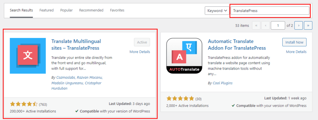Image resolution: width=318 pixels, height=120 pixels.
Task: Open the Recommended plugins tab
Action: coord(91,10)
